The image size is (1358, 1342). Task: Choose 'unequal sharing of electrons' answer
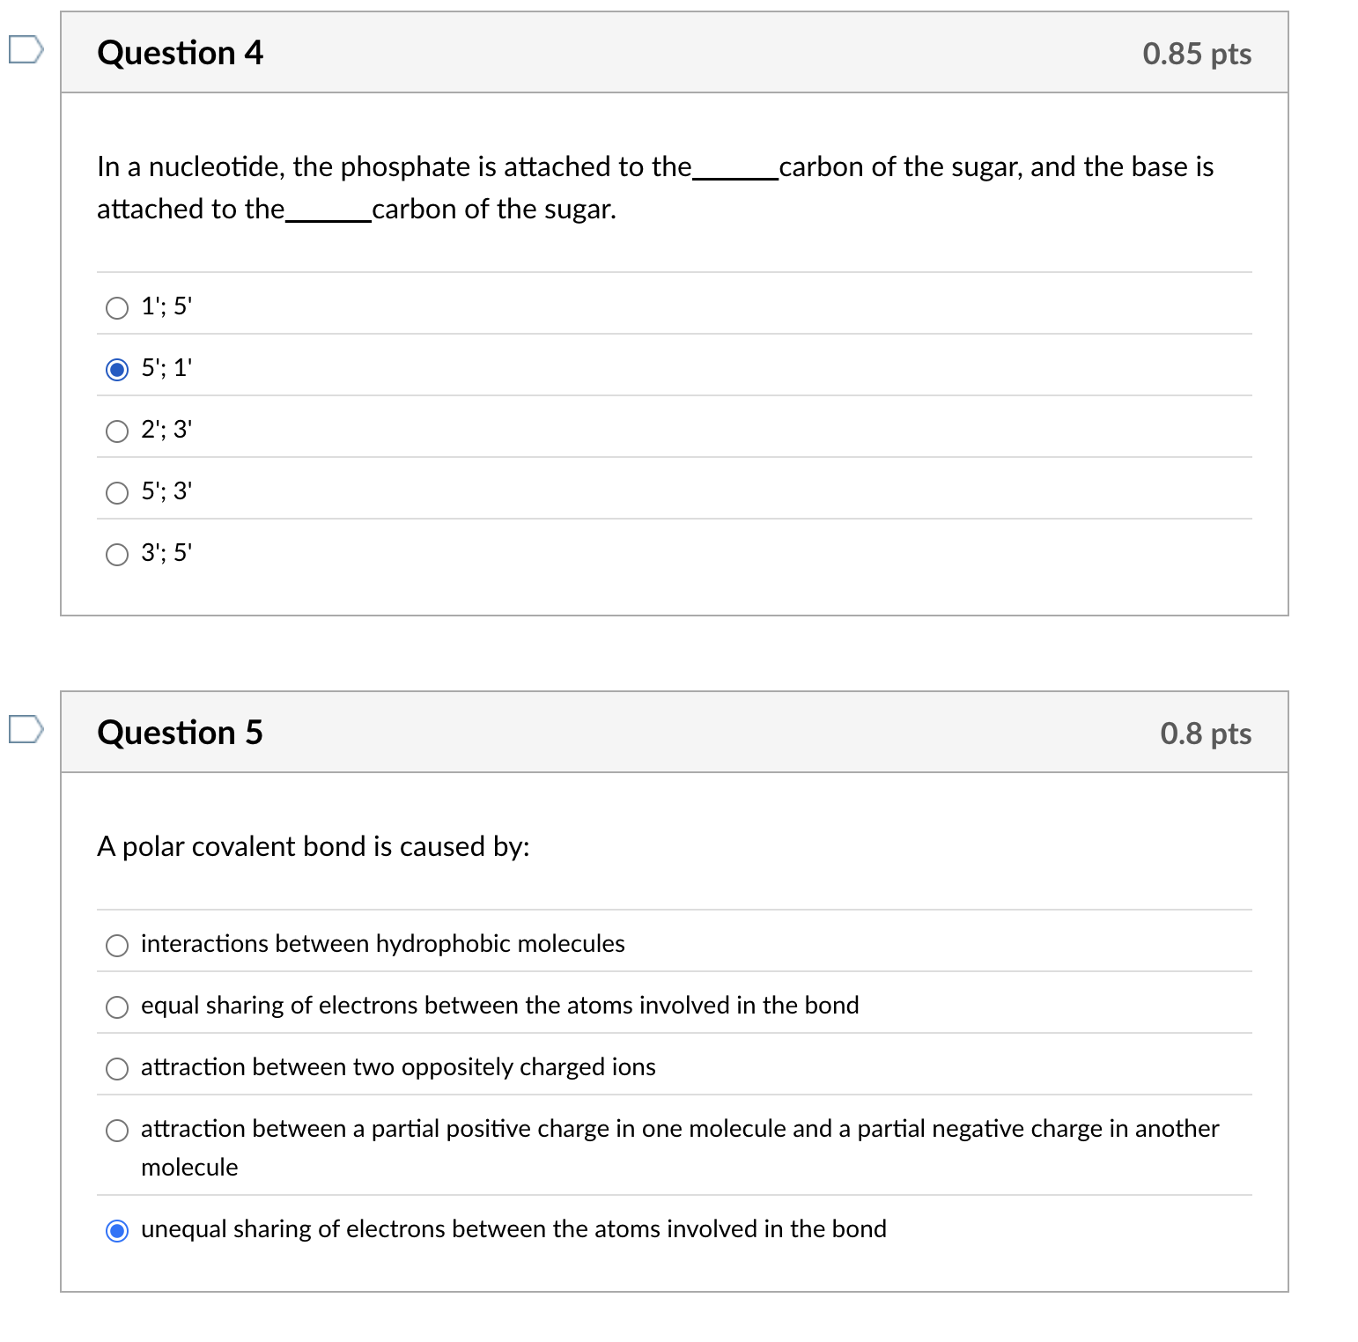[116, 1230]
